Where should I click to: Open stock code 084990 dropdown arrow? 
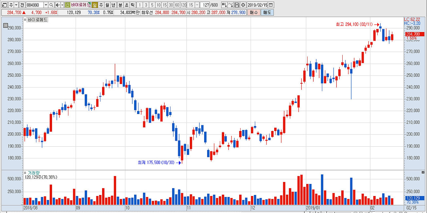46,5
